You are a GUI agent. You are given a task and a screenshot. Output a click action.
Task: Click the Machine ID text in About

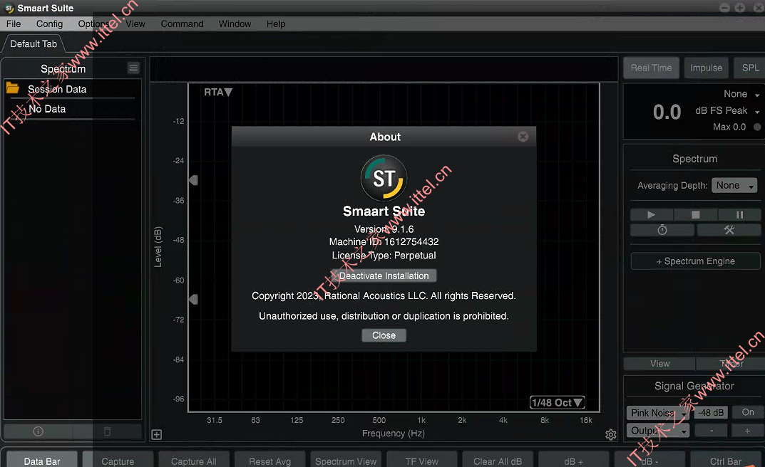point(384,241)
